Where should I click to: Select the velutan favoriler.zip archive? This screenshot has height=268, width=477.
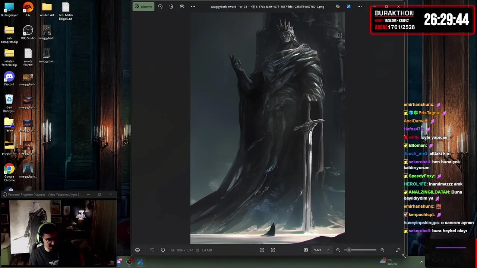[9, 58]
